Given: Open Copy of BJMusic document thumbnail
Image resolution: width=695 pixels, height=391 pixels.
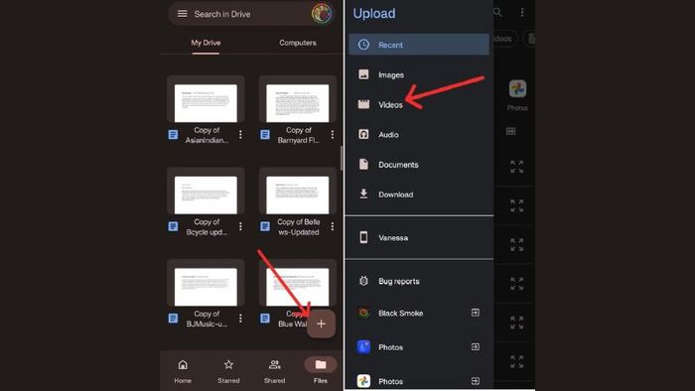Looking at the screenshot, I should coord(206,283).
